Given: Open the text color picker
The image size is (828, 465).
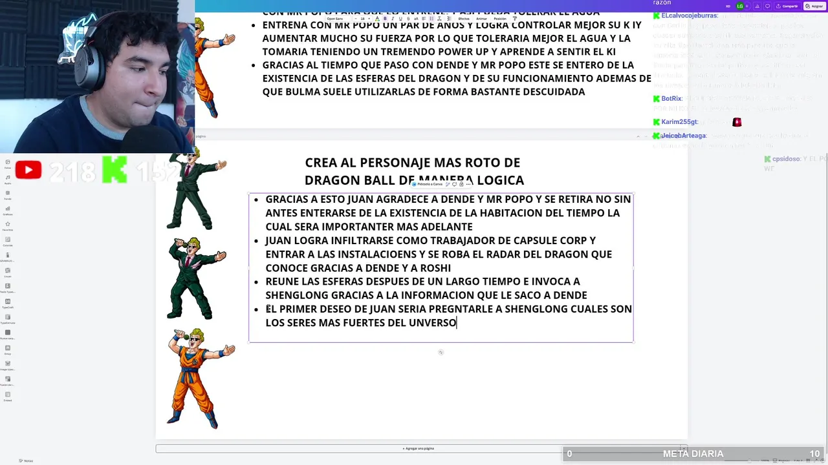Looking at the screenshot, I should click(377, 19).
